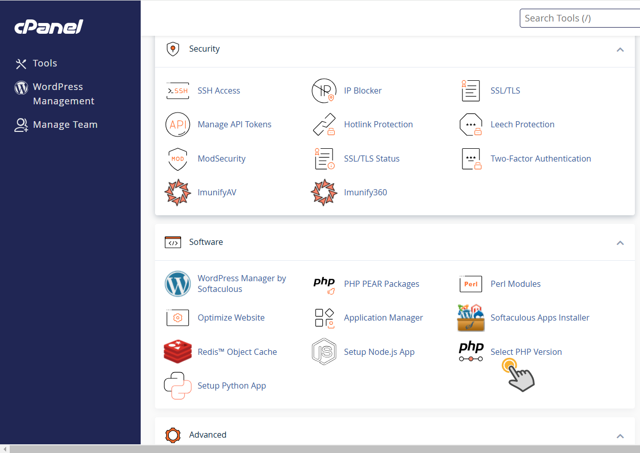This screenshot has height=453, width=640.
Task: Open the Select PHP Version link
Action: click(526, 352)
